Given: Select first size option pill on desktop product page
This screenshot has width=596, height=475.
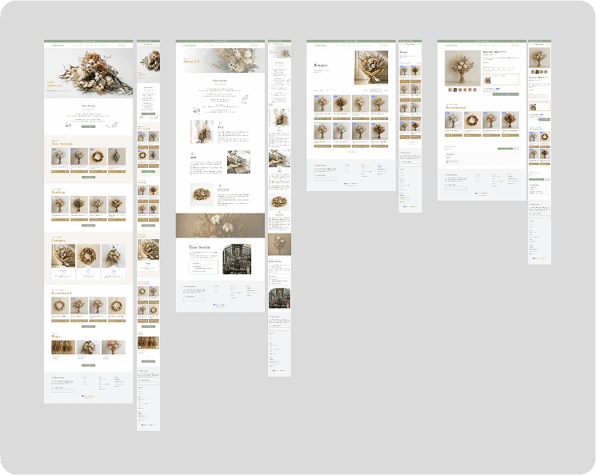Looking at the screenshot, I should coord(488,69).
